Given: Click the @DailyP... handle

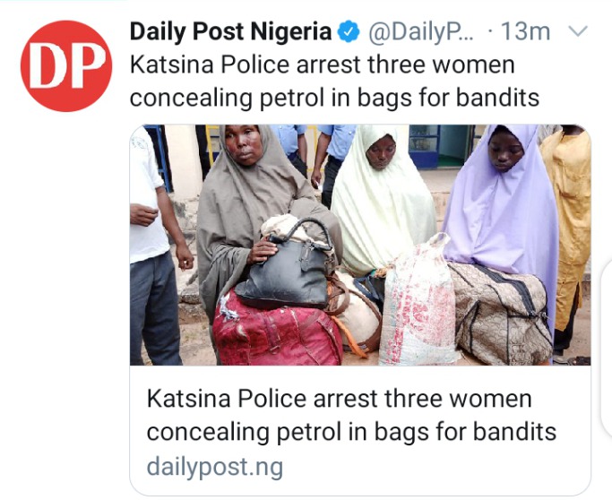Looking at the screenshot, I should pos(420,31).
